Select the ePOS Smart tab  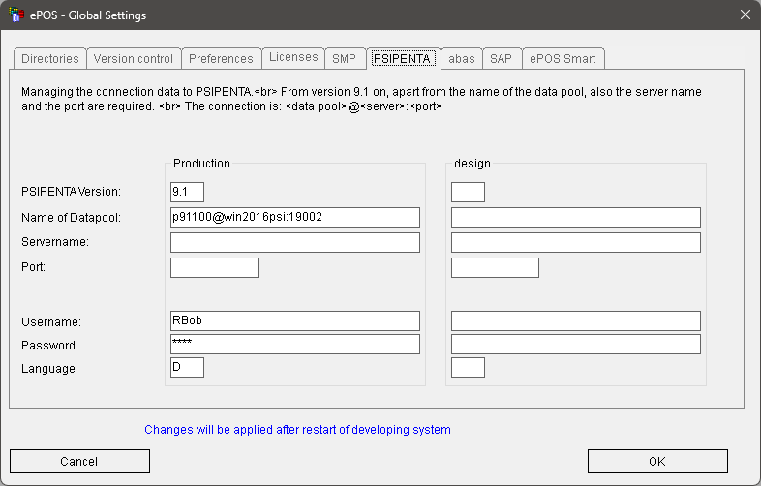pyautogui.click(x=563, y=59)
